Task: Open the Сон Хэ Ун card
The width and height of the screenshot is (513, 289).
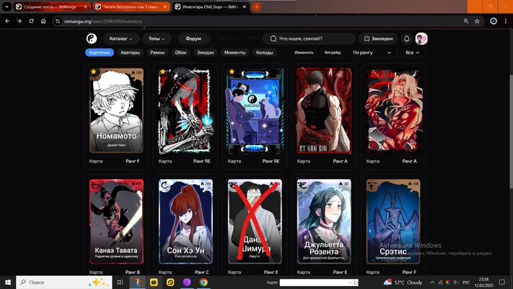Action: pyautogui.click(x=185, y=222)
